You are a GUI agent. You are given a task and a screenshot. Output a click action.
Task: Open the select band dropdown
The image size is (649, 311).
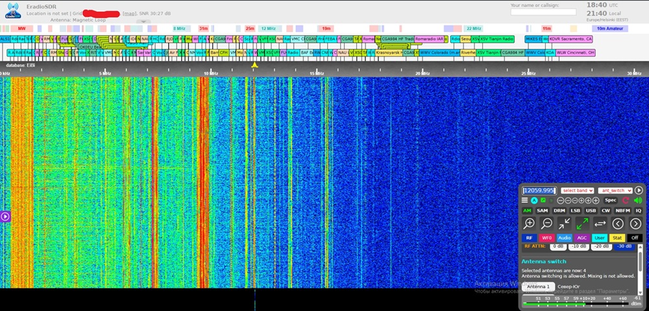click(x=578, y=190)
